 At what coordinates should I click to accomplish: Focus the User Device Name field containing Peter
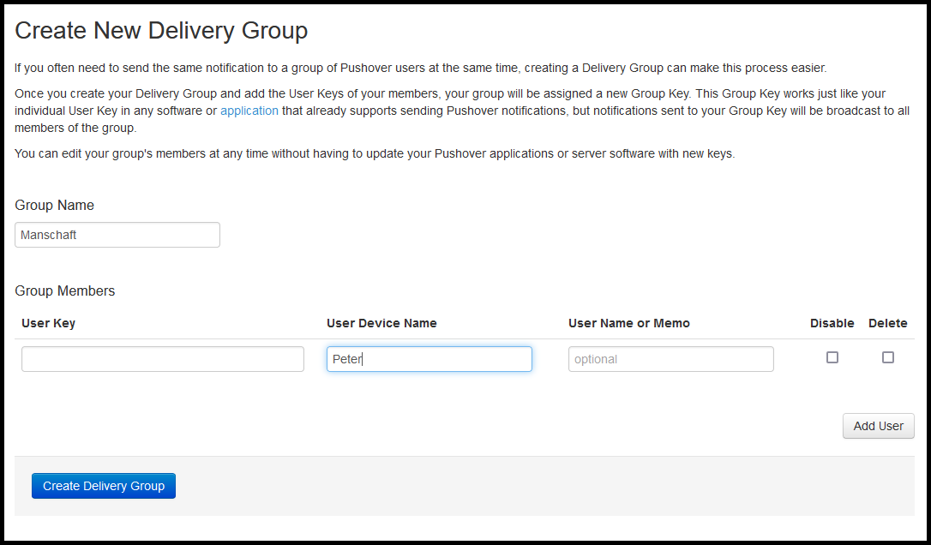(x=429, y=359)
